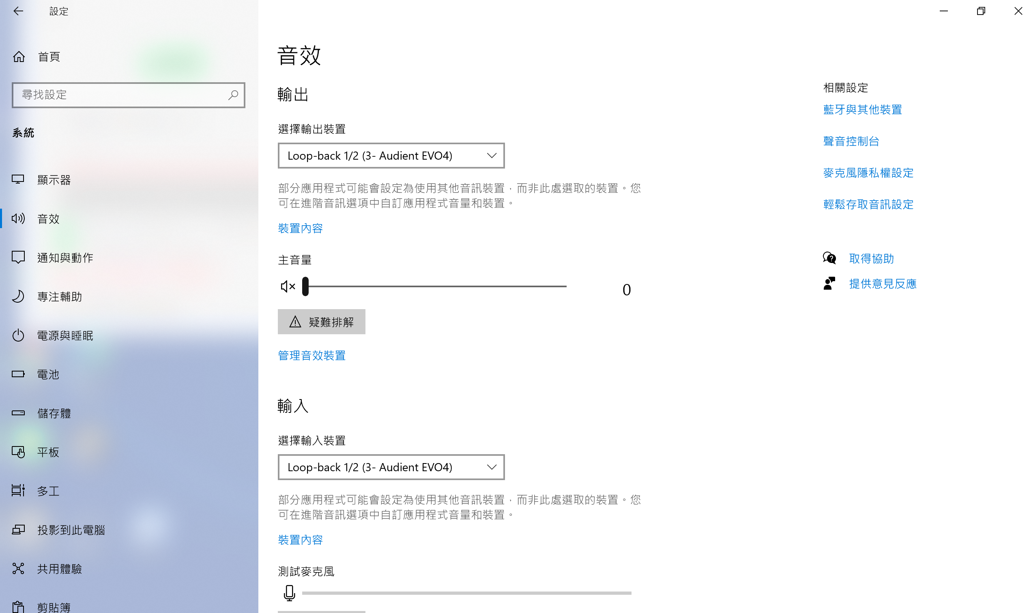Click the 電池 battery icon
The height and width of the screenshot is (613, 1029).
point(18,374)
